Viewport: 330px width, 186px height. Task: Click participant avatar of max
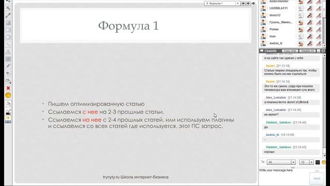[x=263, y=36]
